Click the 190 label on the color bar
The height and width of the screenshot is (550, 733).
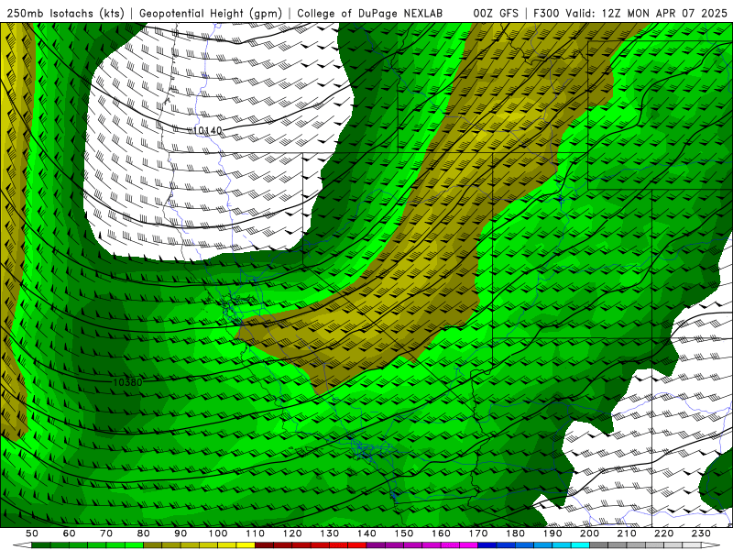click(x=552, y=533)
